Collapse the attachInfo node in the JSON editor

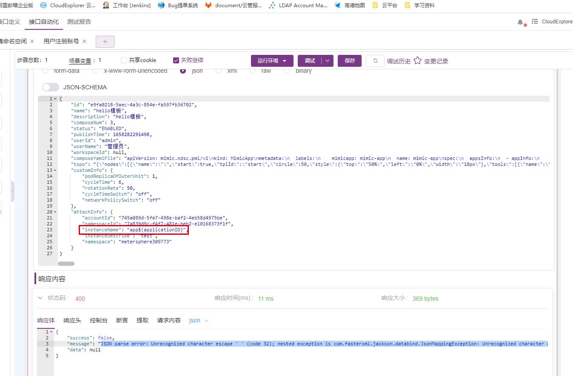(54, 212)
